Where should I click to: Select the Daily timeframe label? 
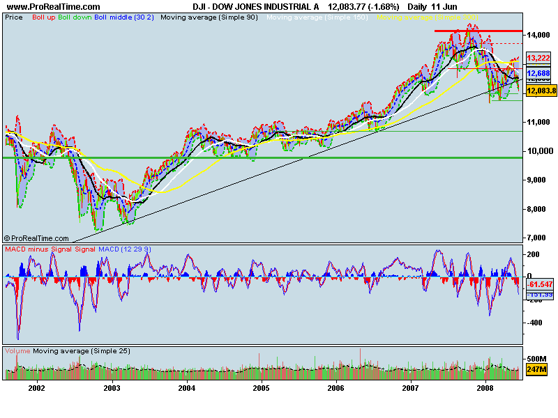[x=417, y=7]
